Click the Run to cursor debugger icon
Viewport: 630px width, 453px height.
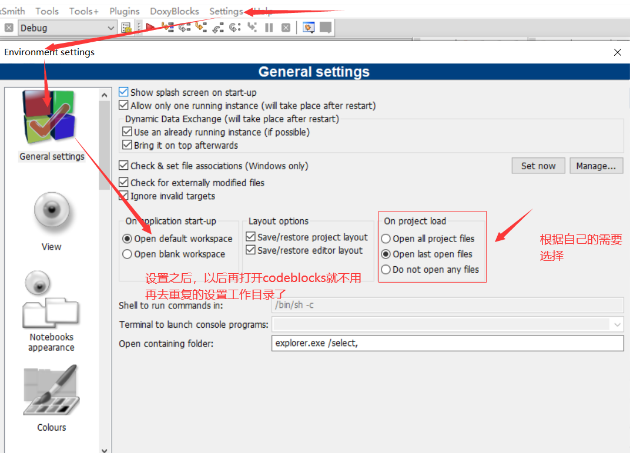(x=167, y=27)
